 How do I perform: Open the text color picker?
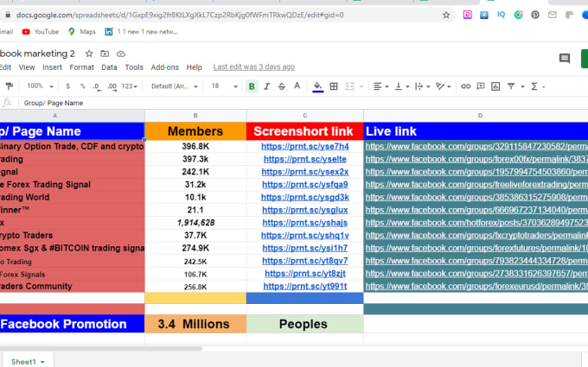[x=297, y=86]
